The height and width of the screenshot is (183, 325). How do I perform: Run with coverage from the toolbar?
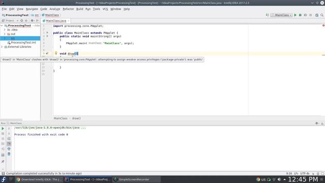[305, 15]
